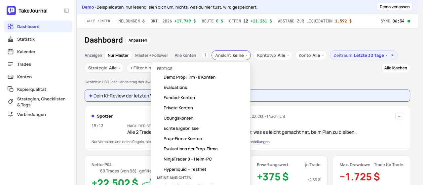The width and height of the screenshot is (423, 185).
Task: Click the Kopierqualität copy icon
Action: 11,89
